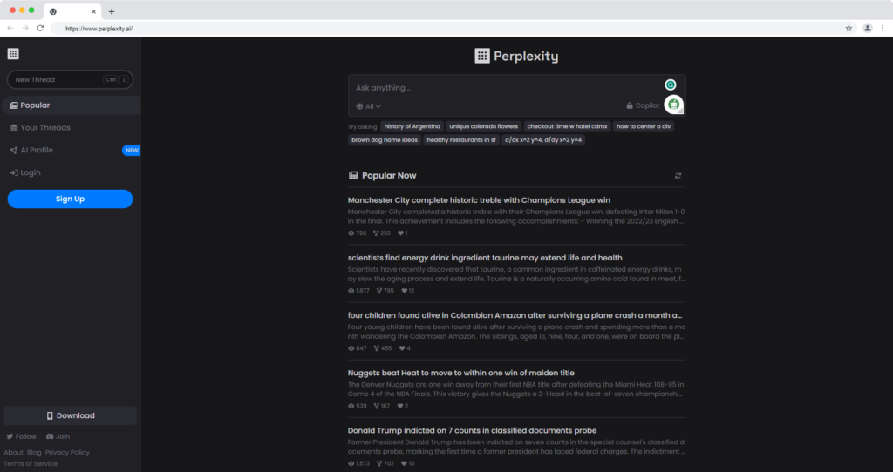Click the browser address bar URL
The height and width of the screenshot is (472, 893).
99,29
